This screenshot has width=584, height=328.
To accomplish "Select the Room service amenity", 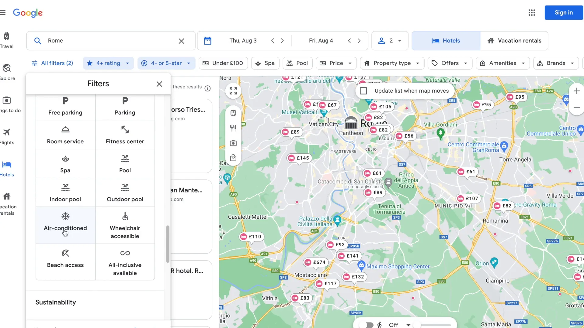I will 65,135.
